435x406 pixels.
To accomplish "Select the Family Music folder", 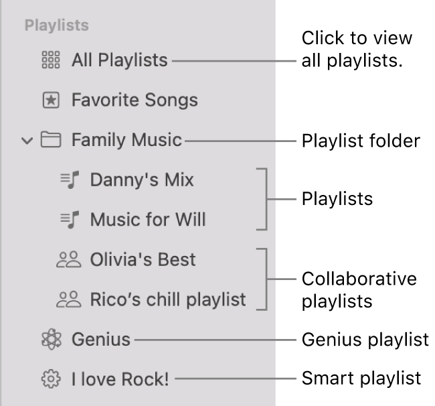I will point(126,140).
